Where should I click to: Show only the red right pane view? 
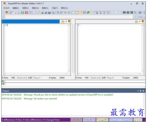pos(77,13)
